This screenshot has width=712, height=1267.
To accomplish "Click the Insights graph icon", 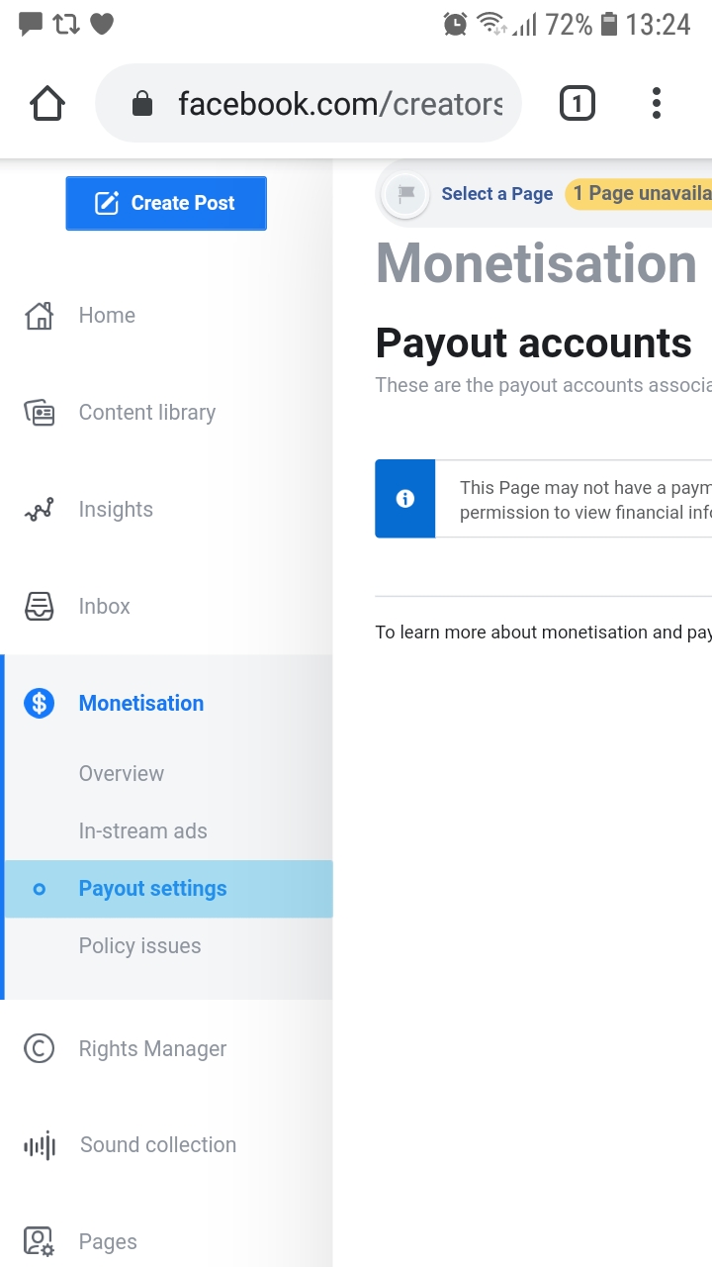I will tap(39, 510).
